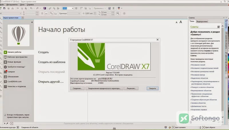Copy using the toolbar copy icon

tap(22, 8)
